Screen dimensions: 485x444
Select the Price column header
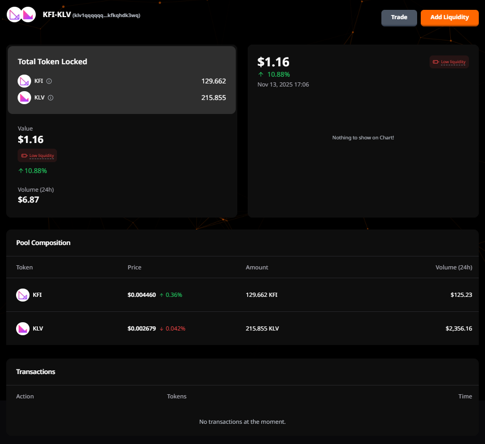[x=134, y=267]
